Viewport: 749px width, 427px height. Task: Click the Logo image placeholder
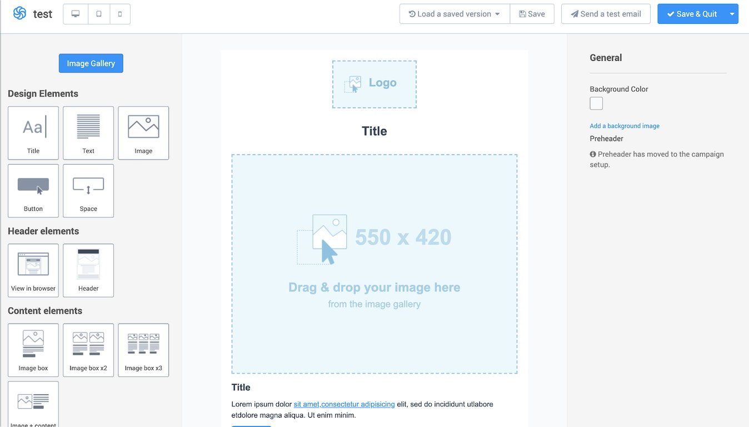click(374, 84)
